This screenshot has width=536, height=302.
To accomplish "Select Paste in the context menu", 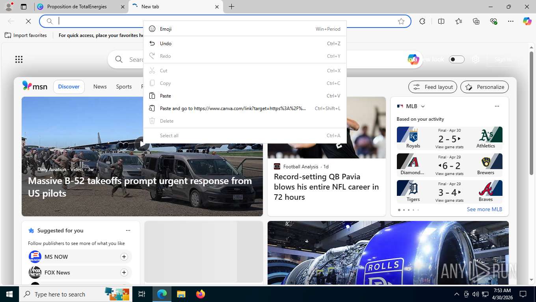I will [x=245, y=96].
